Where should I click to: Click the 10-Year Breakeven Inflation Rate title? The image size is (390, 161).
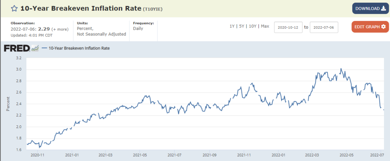80,8
